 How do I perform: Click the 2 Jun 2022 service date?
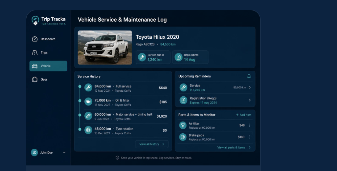[102, 119]
